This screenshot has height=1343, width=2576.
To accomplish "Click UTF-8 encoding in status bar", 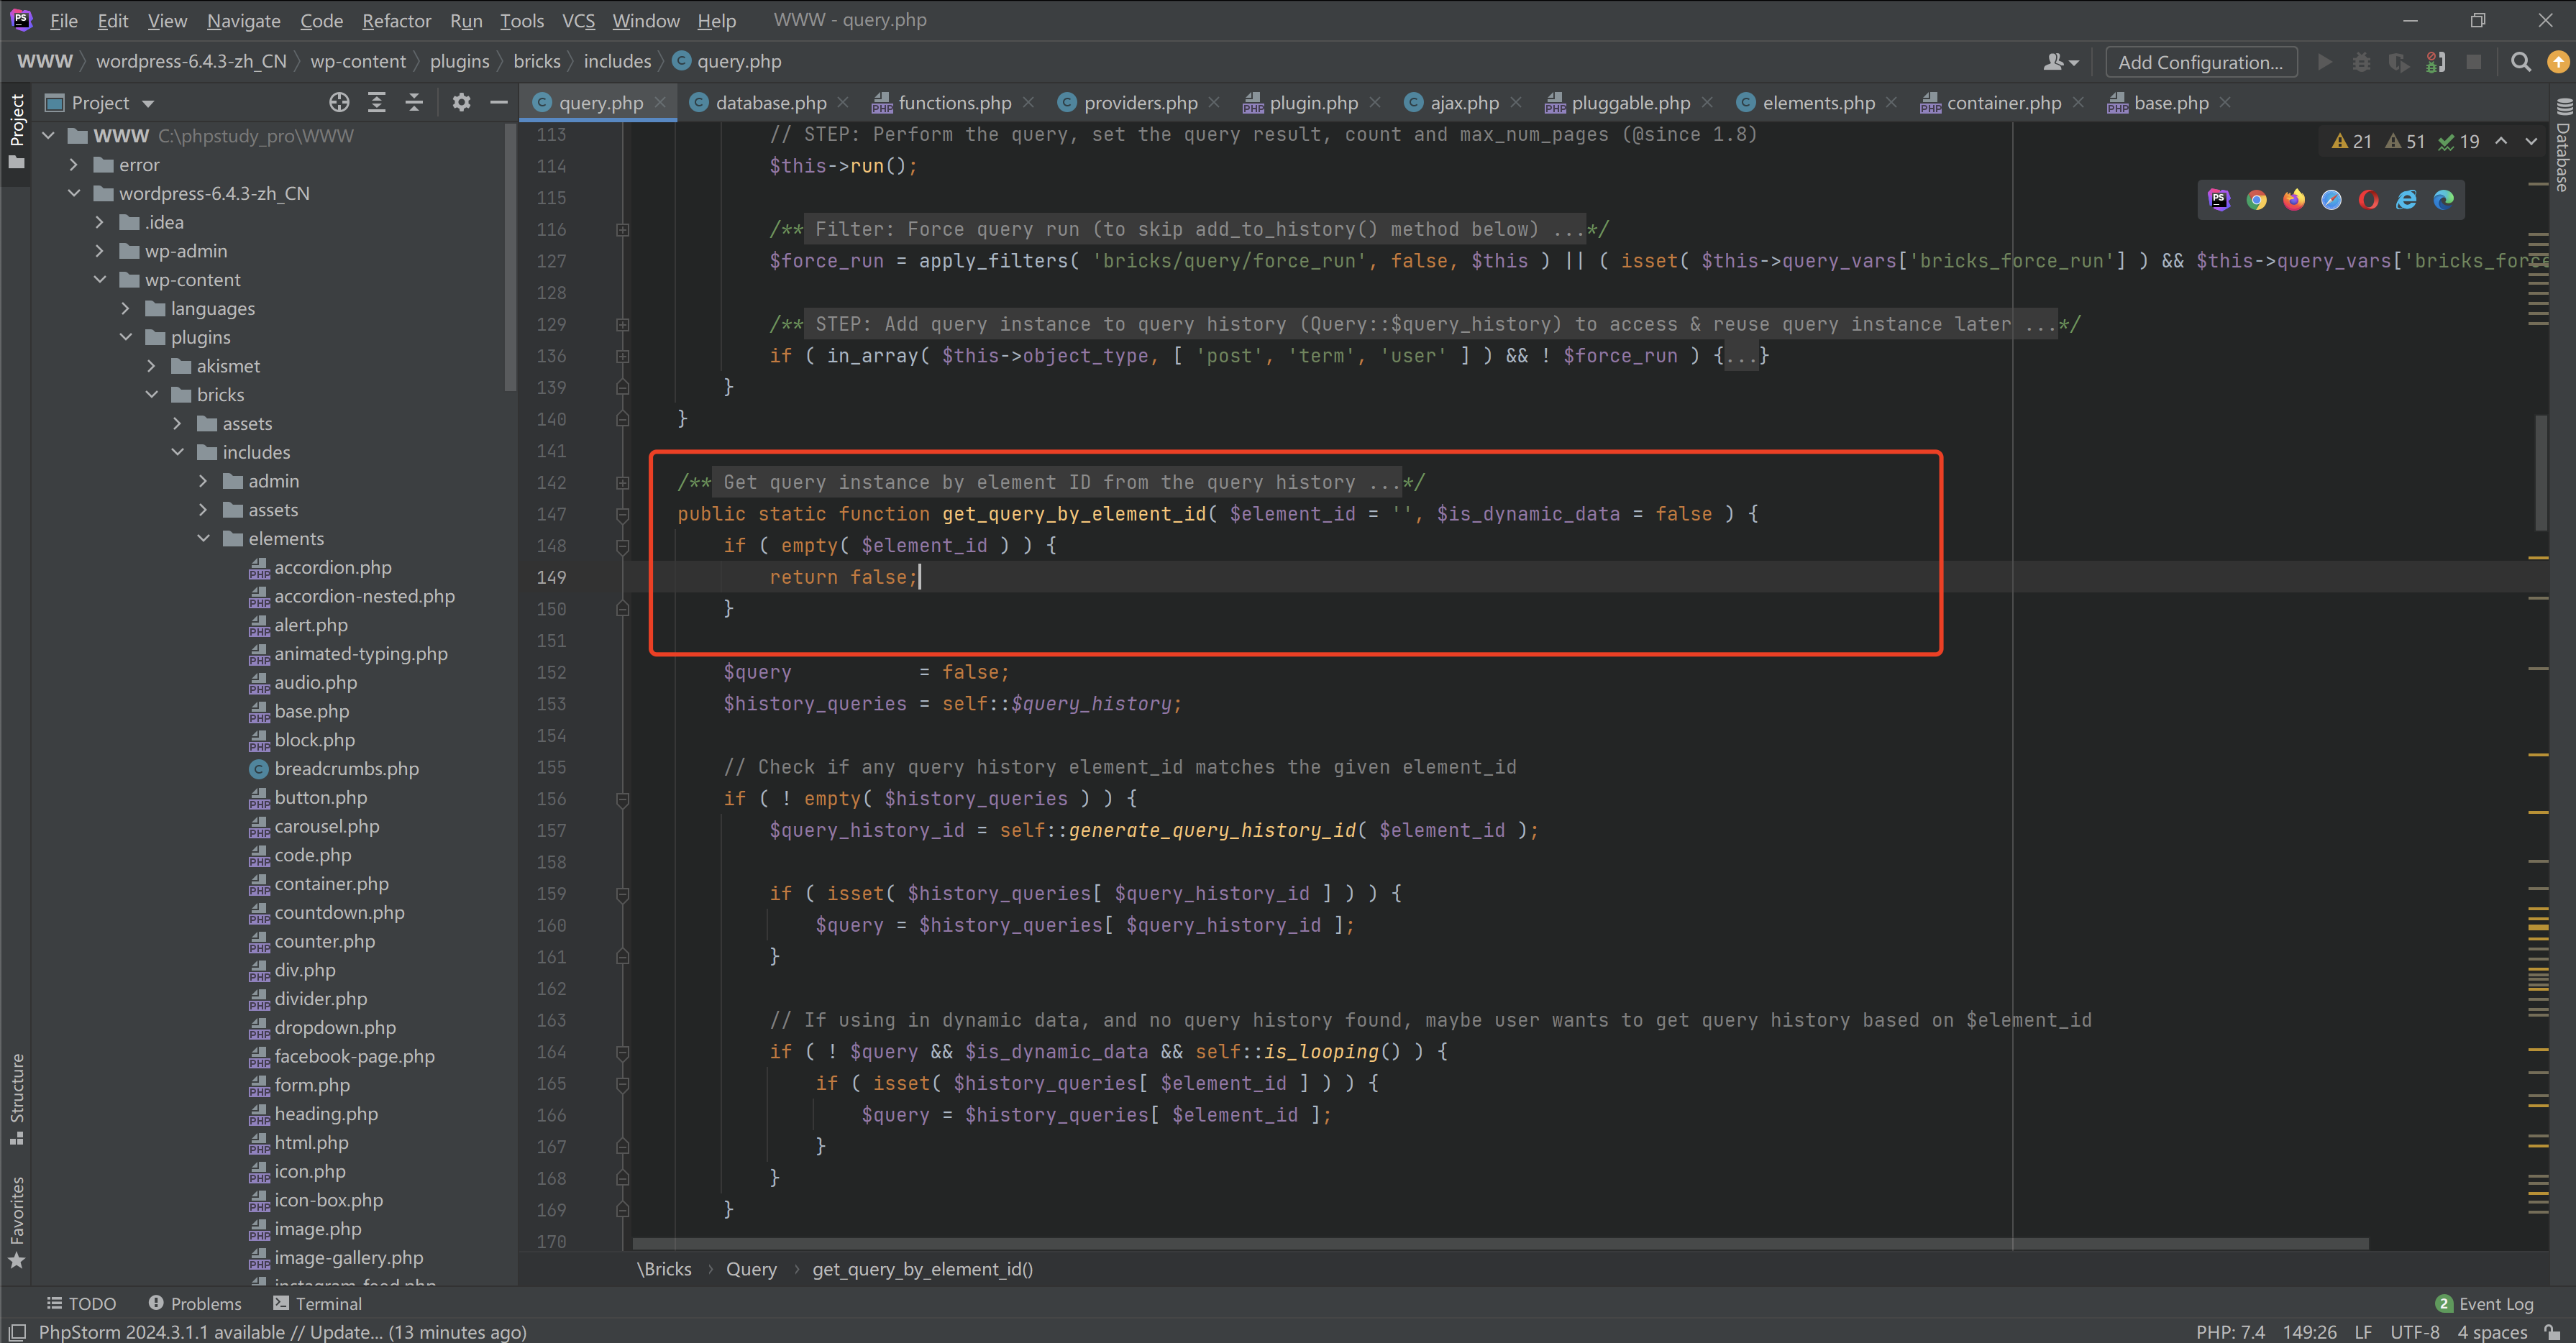I will [2414, 1332].
